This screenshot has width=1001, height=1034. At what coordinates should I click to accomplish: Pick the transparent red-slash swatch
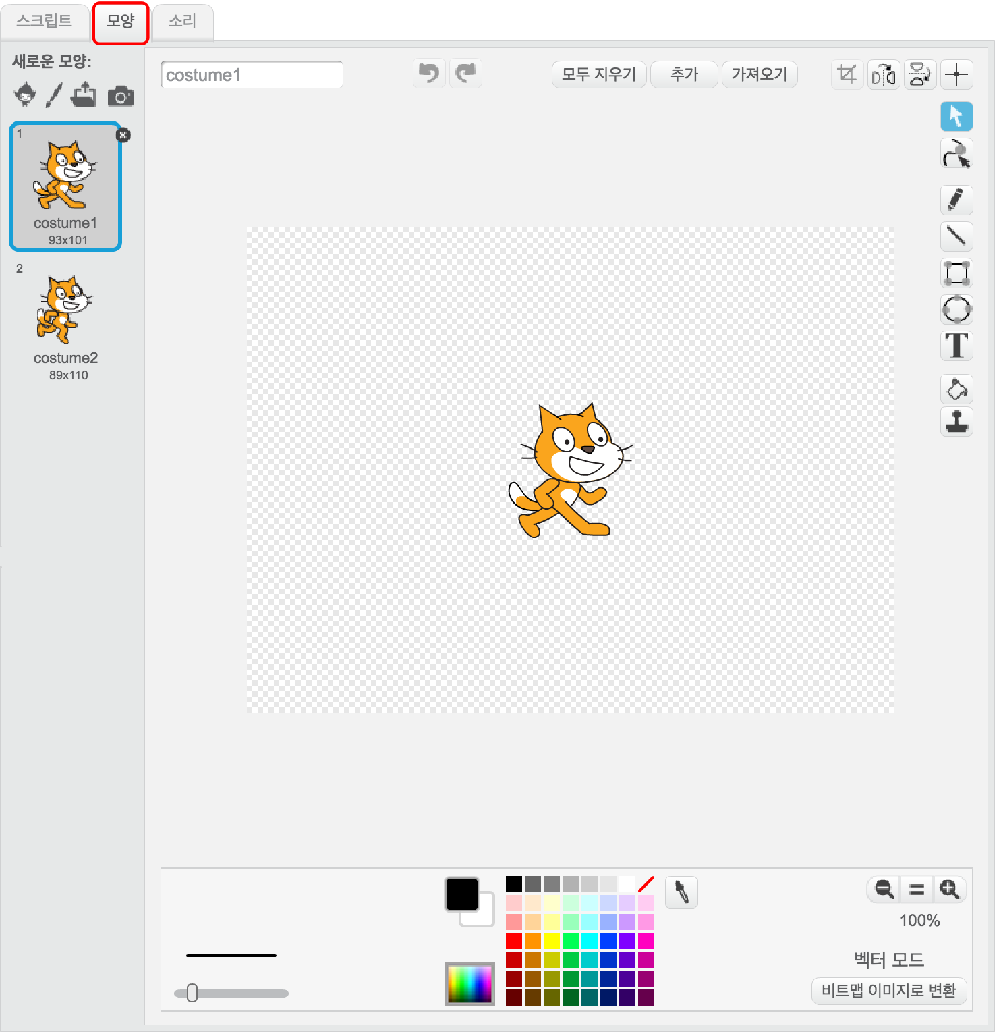[646, 883]
